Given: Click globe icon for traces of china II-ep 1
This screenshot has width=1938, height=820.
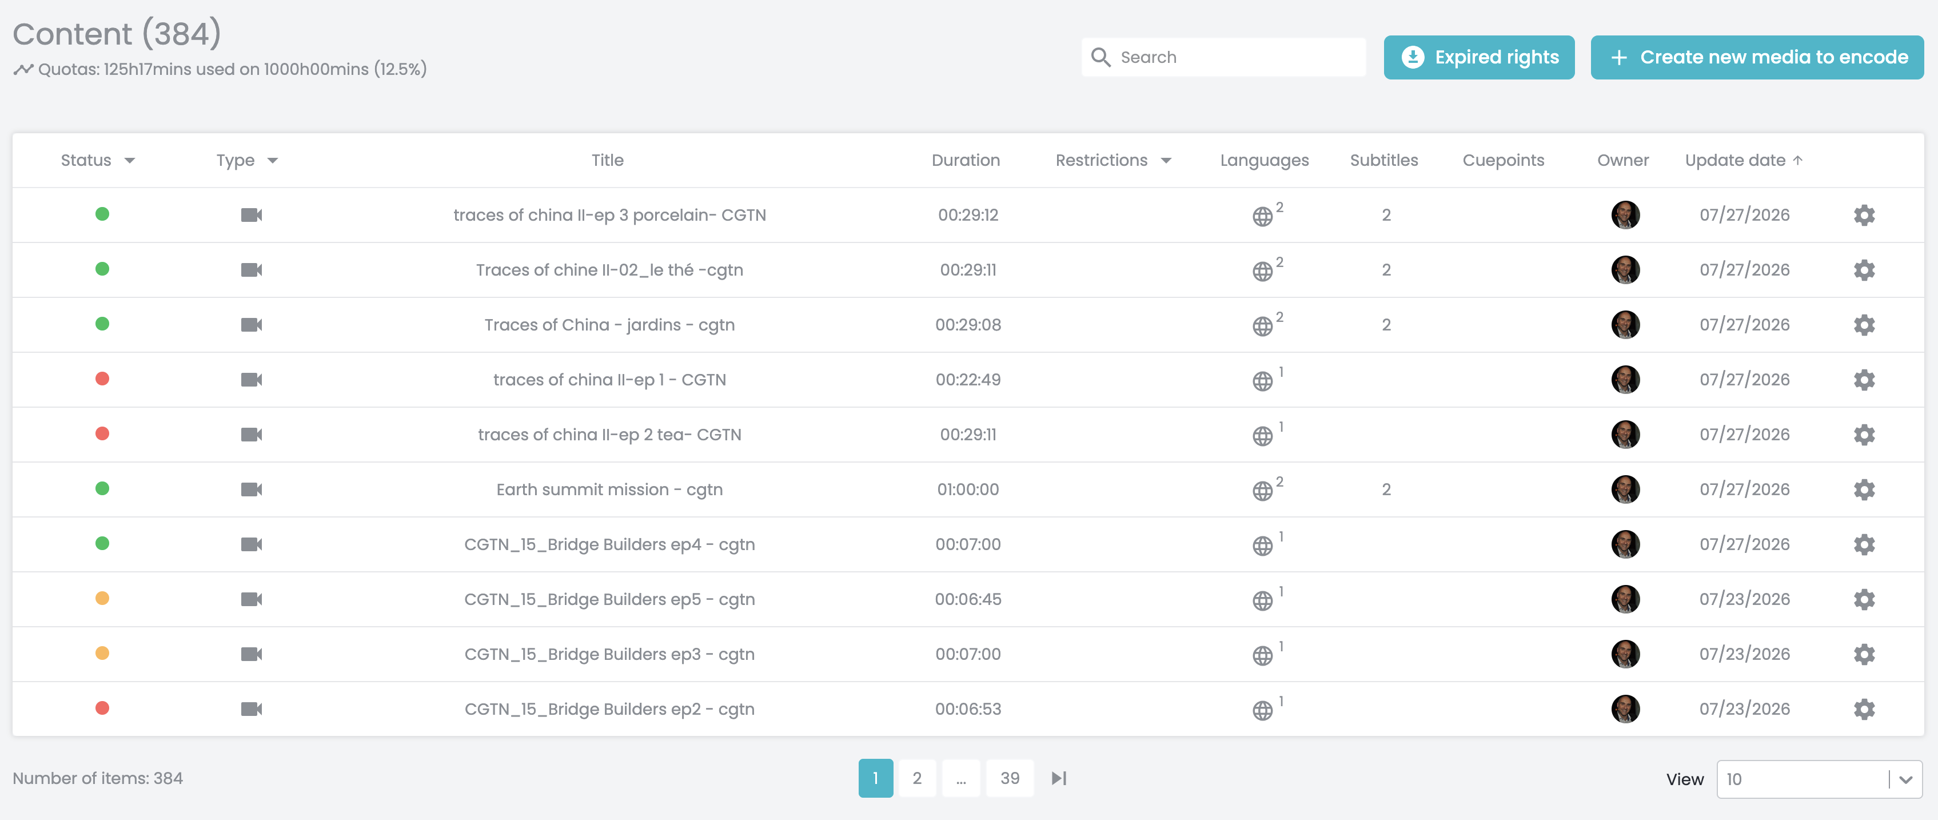Looking at the screenshot, I should pyautogui.click(x=1262, y=381).
